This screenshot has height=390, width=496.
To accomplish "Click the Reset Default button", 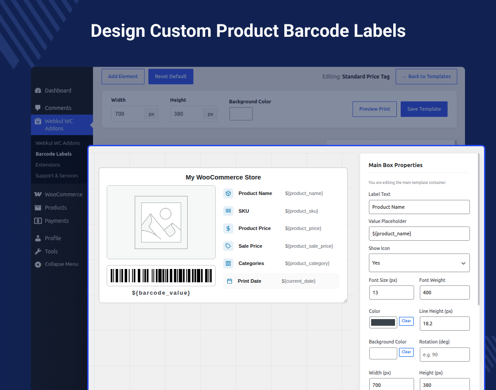I will pyautogui.click(x=171, y=77).
